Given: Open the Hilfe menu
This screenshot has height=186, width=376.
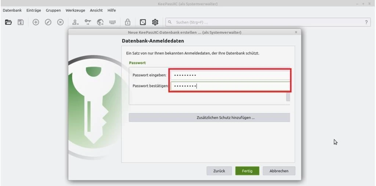Looking at the screenshot, I should 112,10.
